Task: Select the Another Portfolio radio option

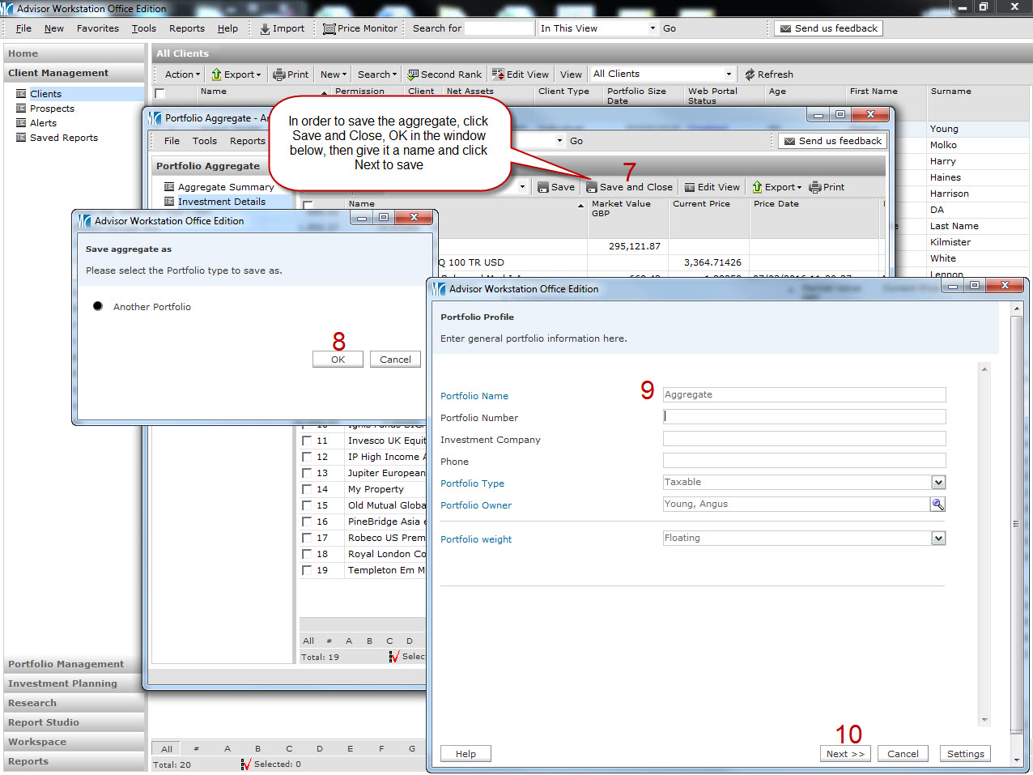Action: 98,307
